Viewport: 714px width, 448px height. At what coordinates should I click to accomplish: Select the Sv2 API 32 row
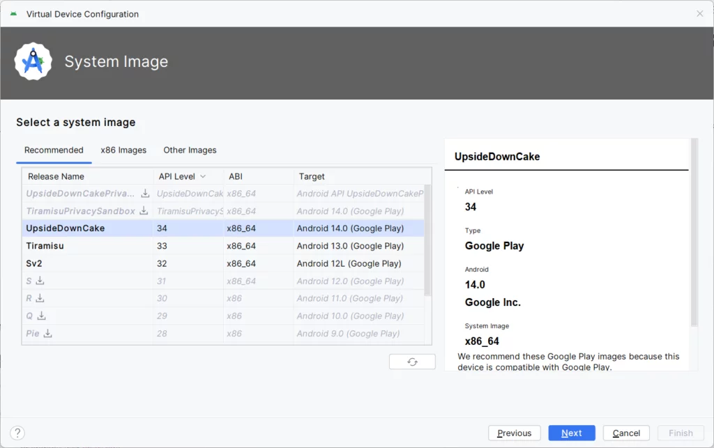(x=222, y=263)
